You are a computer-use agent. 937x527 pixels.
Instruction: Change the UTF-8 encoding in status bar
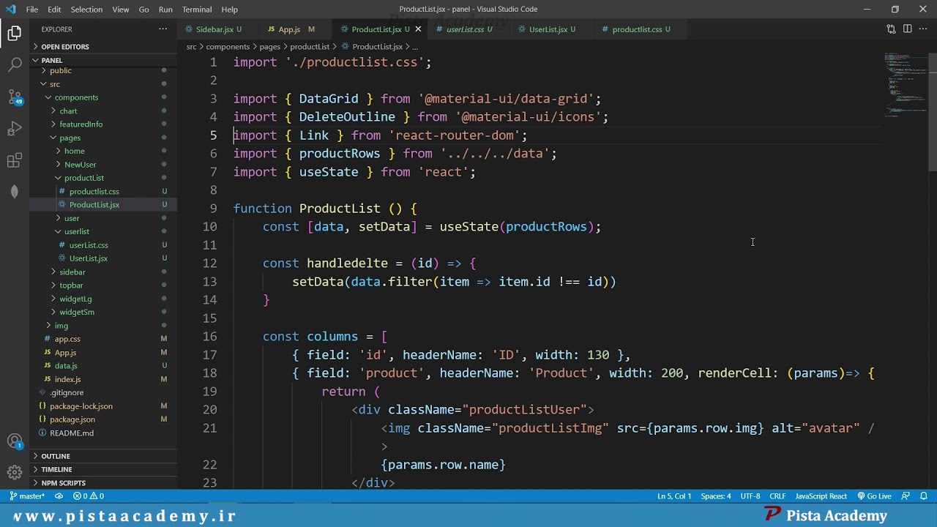[750, 496]
